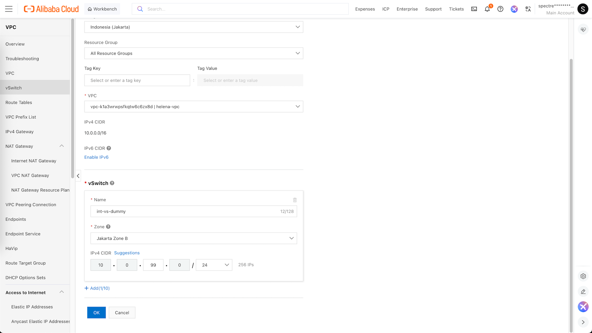The image size is (592, 333).
Task: Click the vSwitch Name input field
Action: click(185, 212)
